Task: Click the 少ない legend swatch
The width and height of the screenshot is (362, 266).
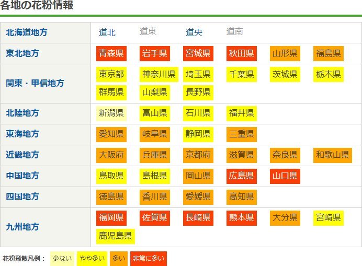Action: (x=62, y=258)
